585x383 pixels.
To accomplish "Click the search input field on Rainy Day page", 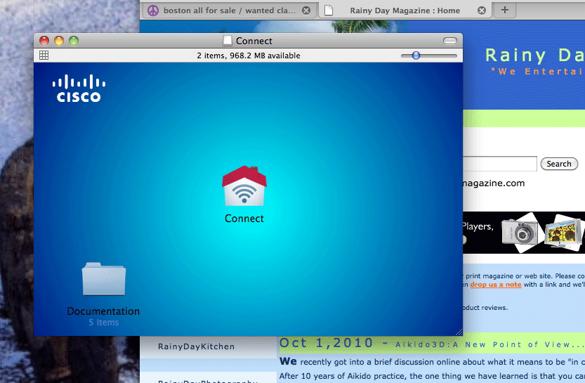I will point(500,164).
